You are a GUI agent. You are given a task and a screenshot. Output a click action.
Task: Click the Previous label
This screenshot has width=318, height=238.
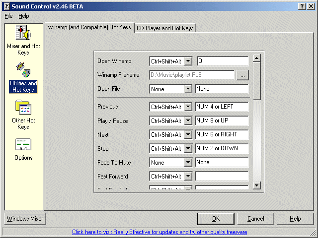pyautogui.click(x=108, y=107)
